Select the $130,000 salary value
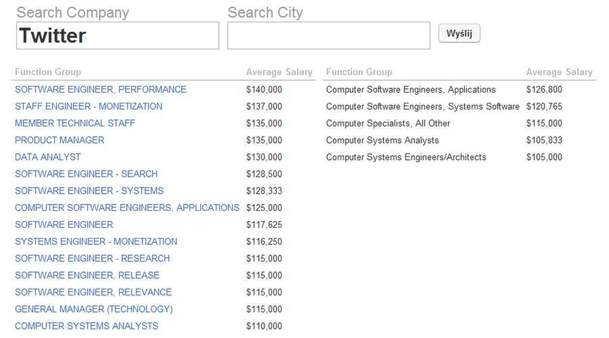 264,157
